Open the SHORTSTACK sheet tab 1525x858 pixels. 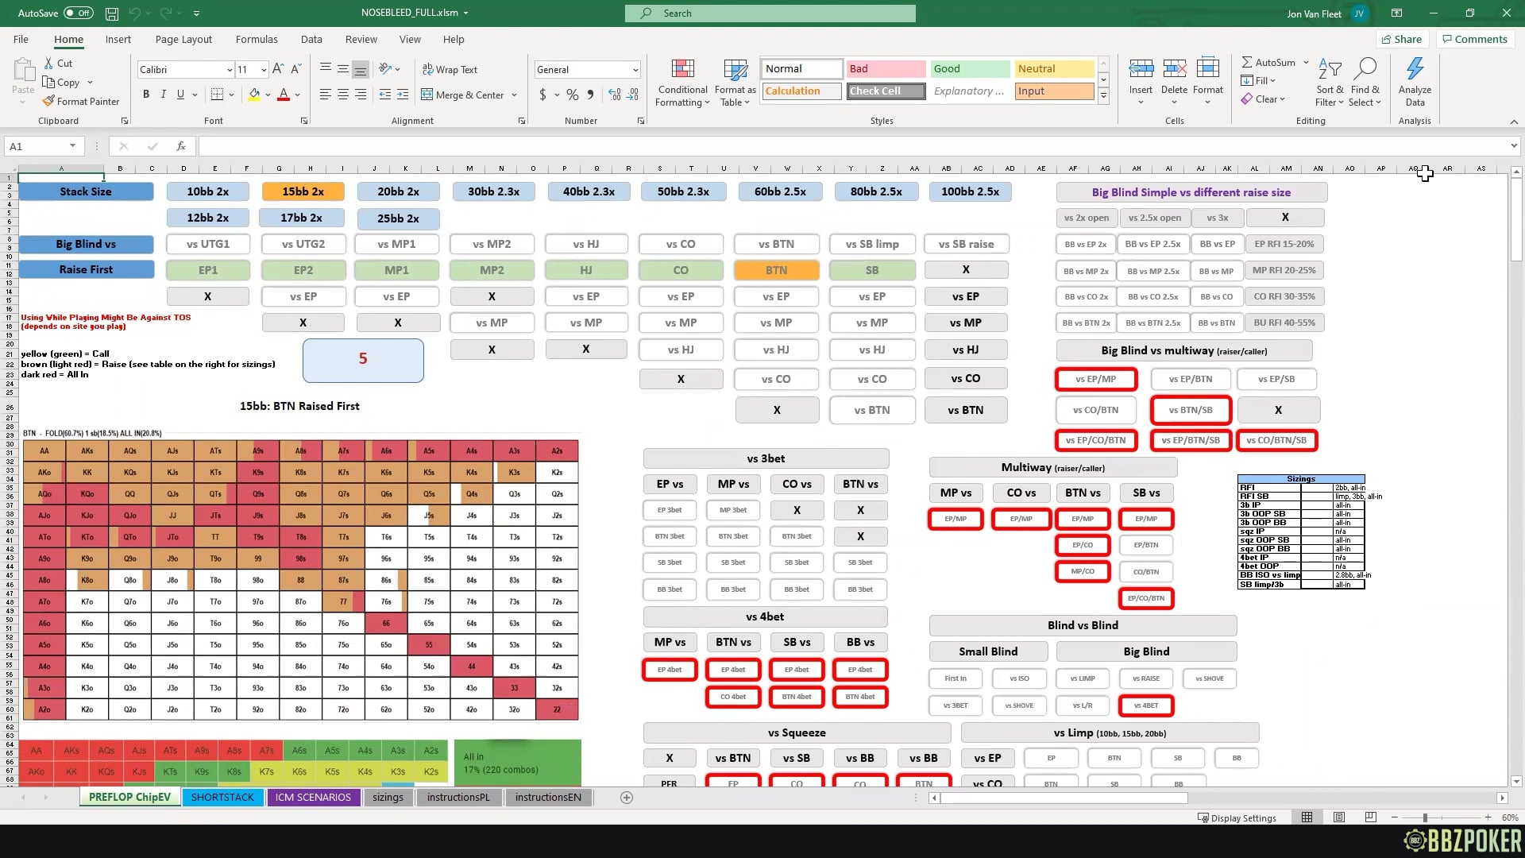[222, 797]
